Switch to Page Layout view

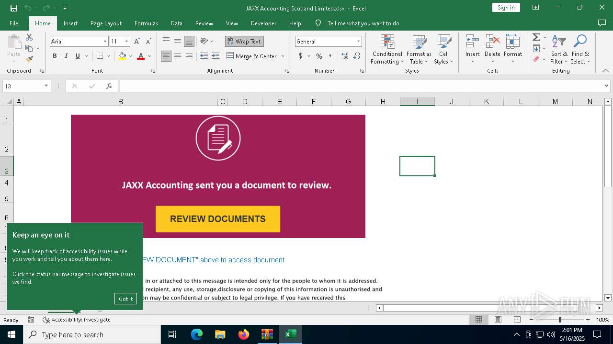(498, 320)
